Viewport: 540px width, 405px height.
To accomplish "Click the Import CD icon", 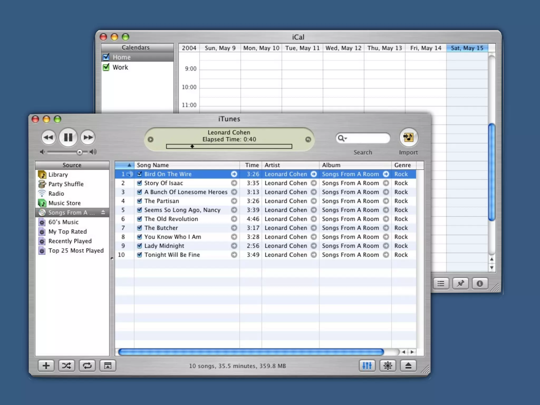I will point(408,137).
